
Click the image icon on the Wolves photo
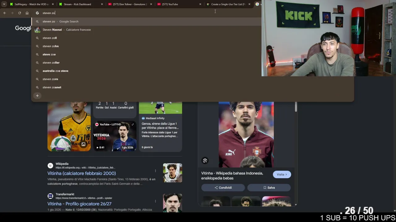point(83,144)
